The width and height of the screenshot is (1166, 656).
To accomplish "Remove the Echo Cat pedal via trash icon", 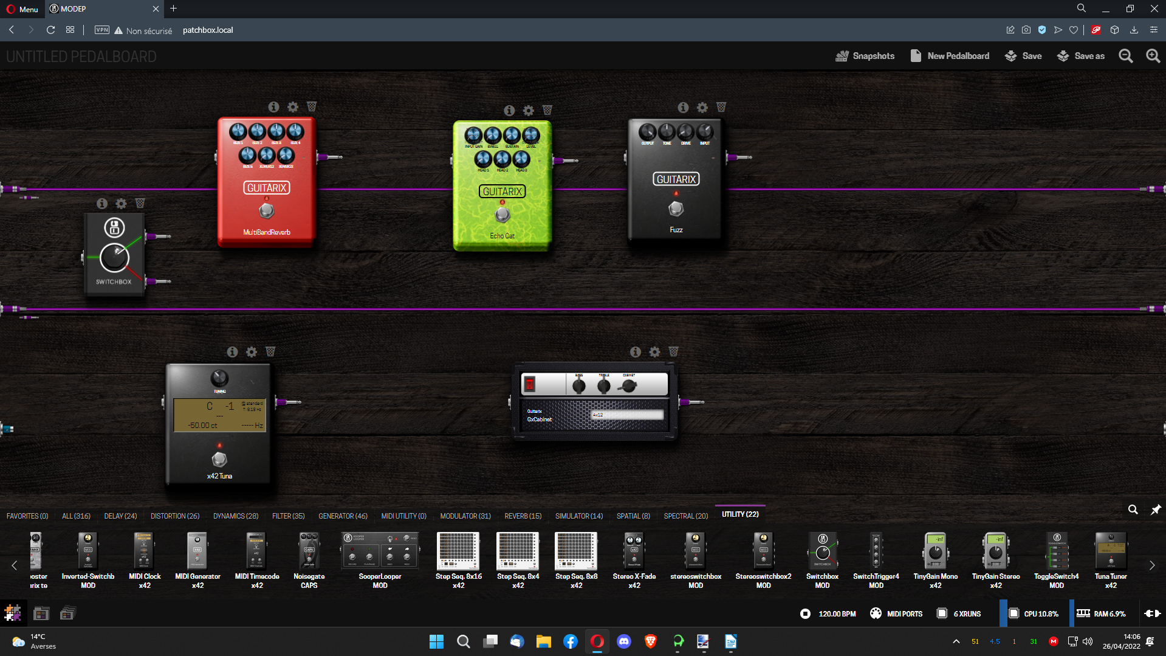I will click(x=547, y=111).
